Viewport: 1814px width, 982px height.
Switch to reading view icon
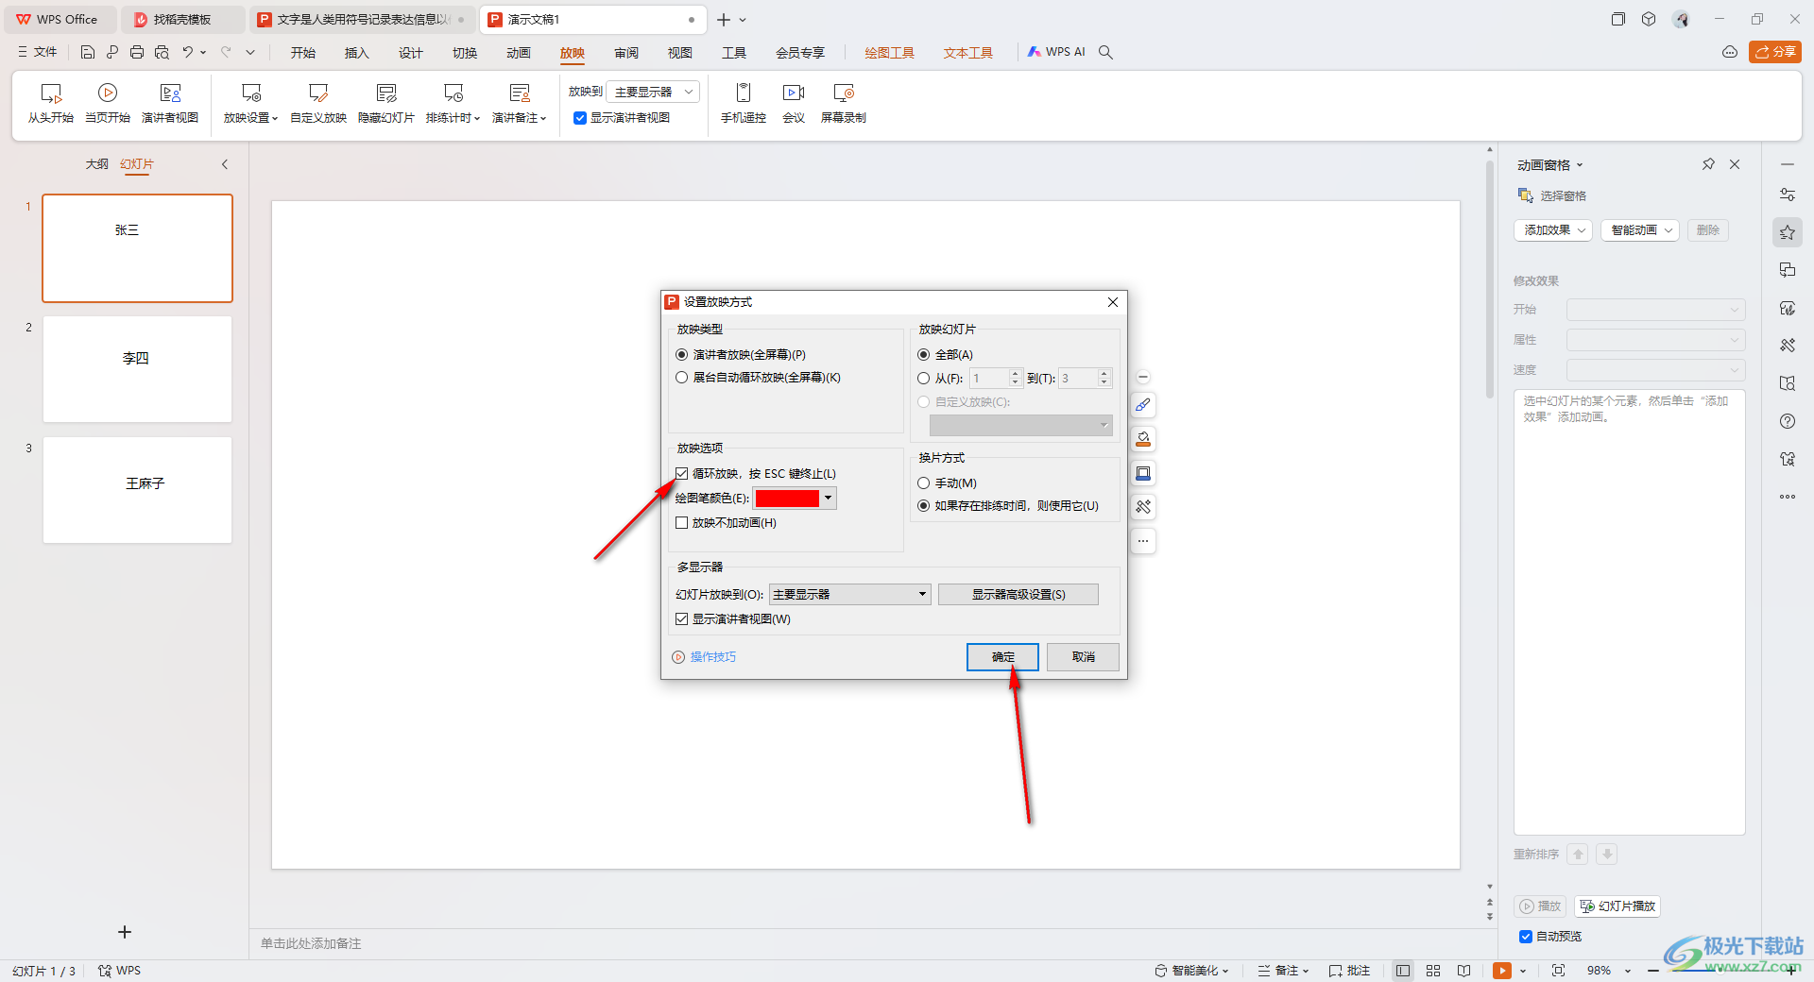coord(1463,971)
